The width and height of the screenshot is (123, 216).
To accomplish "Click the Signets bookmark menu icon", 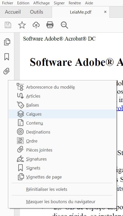I will [x=20, y=168].
